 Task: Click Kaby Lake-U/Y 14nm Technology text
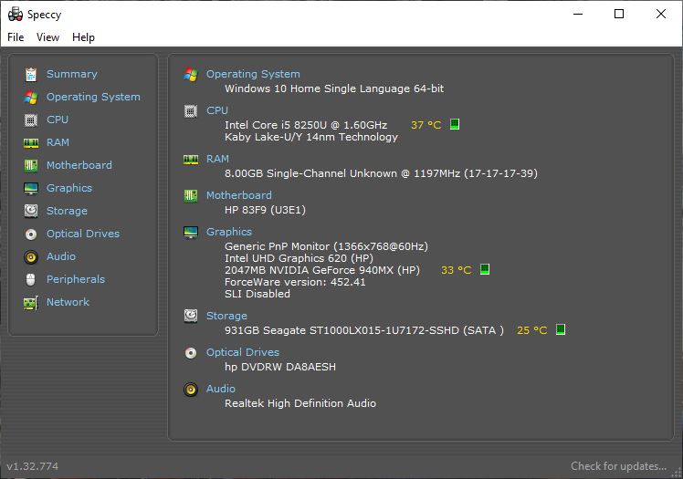(x=311, y=137)
